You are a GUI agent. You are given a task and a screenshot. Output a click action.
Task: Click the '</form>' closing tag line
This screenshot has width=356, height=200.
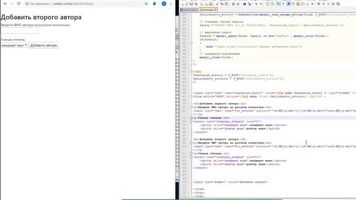click(199, 189)
